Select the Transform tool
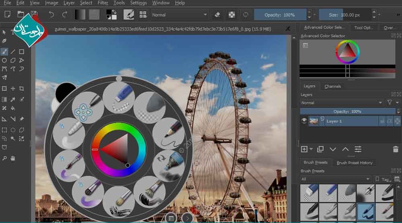 coord(4,89)
